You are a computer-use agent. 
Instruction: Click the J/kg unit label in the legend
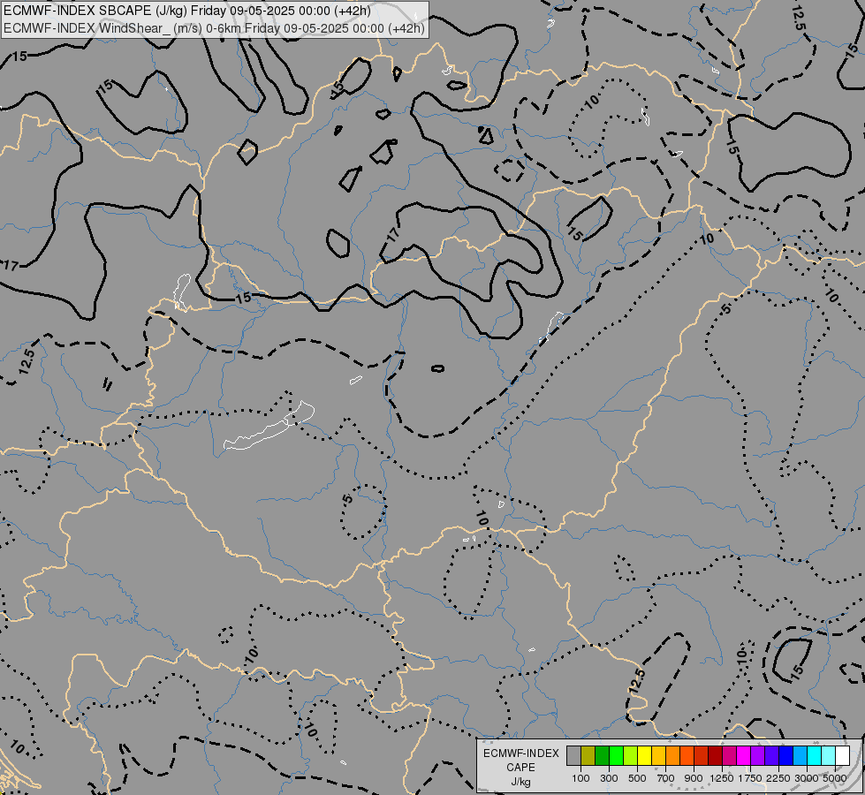point(521,782)
